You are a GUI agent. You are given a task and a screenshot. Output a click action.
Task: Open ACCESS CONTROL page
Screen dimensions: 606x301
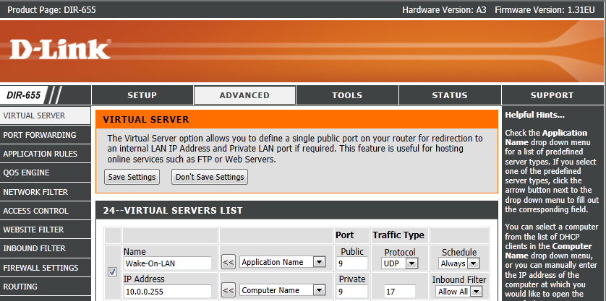[x=46, y=211]
